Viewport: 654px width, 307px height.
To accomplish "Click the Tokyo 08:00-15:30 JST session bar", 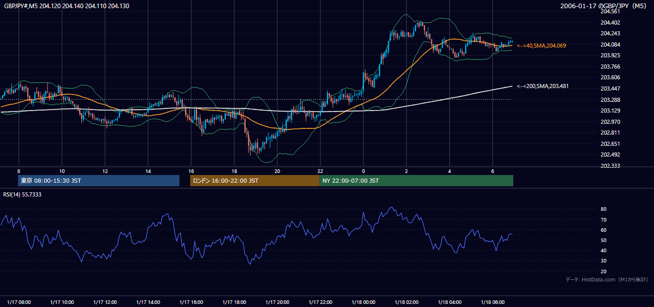I will point(99,181).
